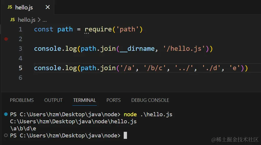Click the JS file icon in the hello.js tab

pyautogui.click(x=10, y=7)
